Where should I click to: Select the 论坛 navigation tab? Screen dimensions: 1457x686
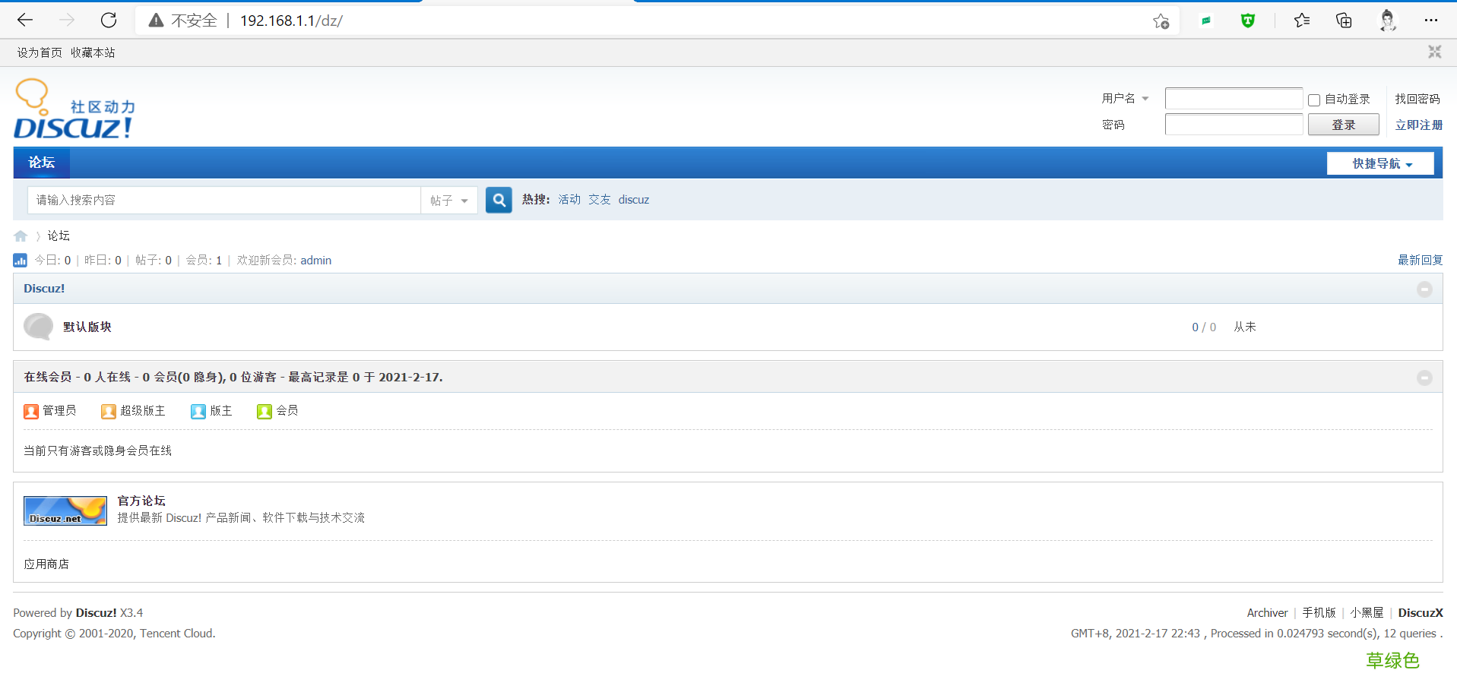tap(41, 163)
